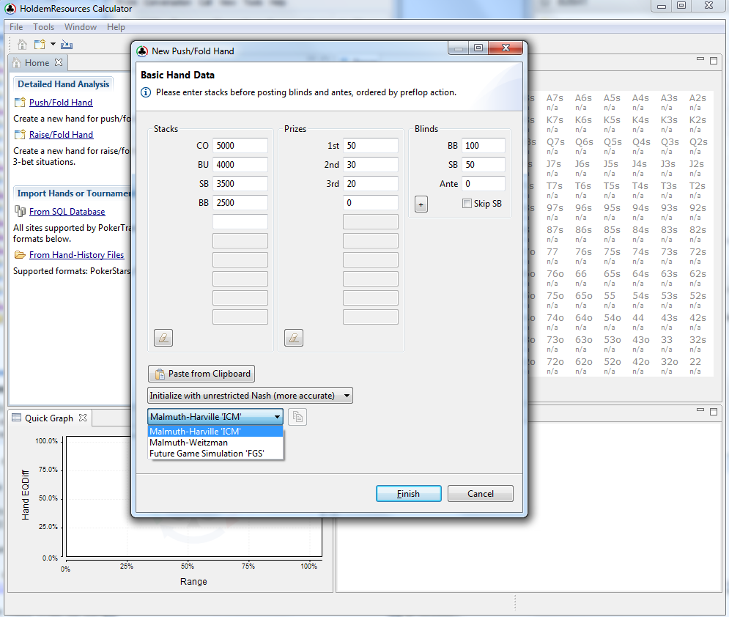This screenshot has width=729, height=617.
Task: Close the Quick Graph tab
Action: [x=83, y=418]
